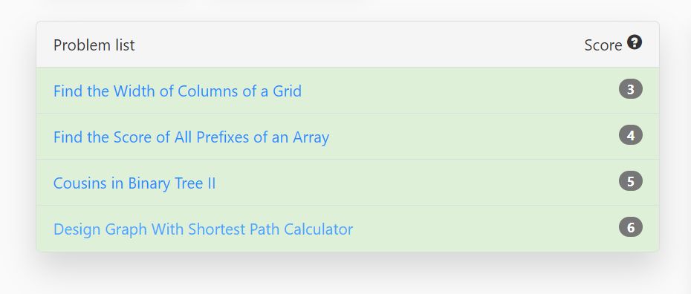Open Find the Width of Columns of a Grid
691x294 pixels.
click(178, 91)
